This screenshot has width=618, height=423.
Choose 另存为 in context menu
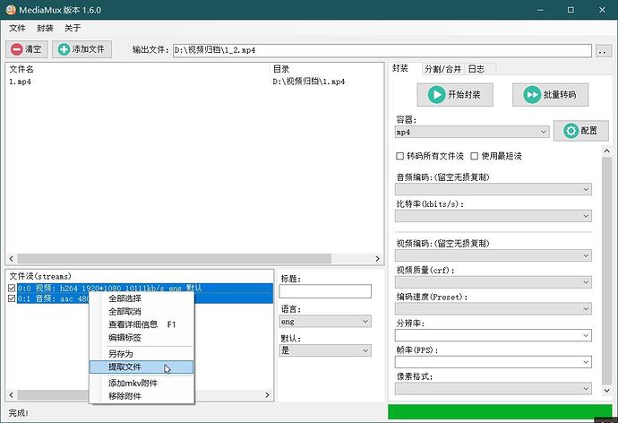click(142, 354)
